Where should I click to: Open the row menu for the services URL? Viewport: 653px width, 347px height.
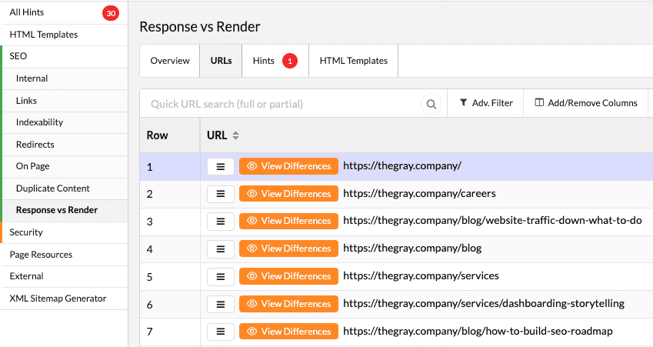pyautogui.click(x=221, y=276)
